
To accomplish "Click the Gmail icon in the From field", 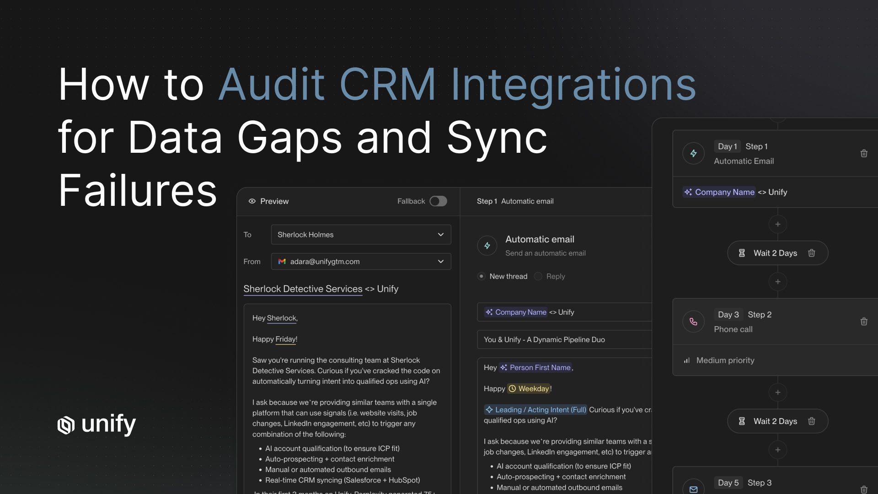I will coord(282,261).
